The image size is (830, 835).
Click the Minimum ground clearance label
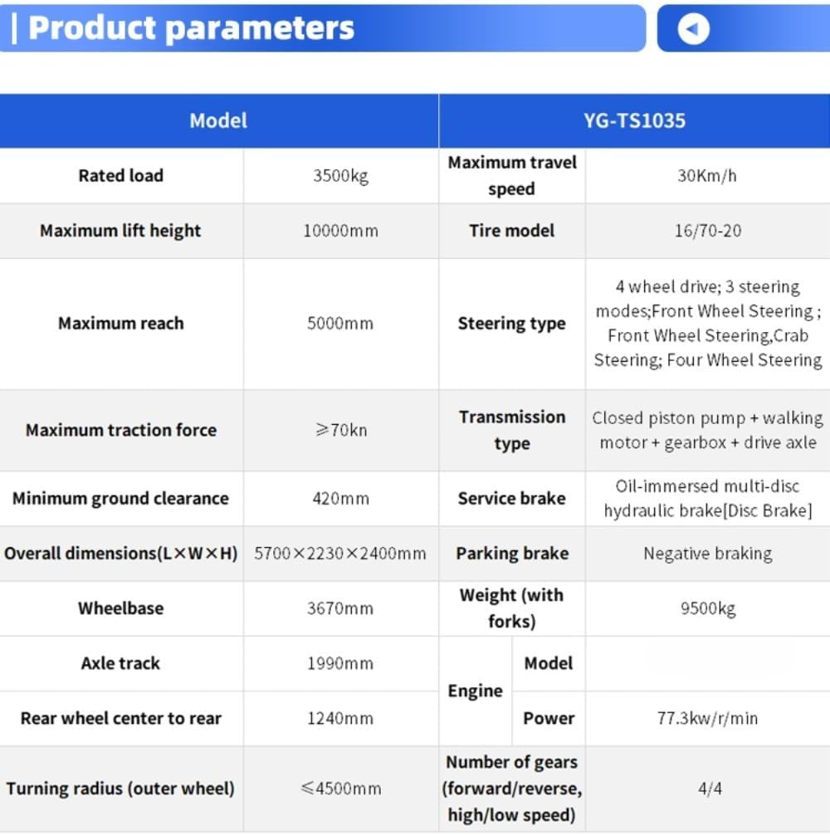120,499
